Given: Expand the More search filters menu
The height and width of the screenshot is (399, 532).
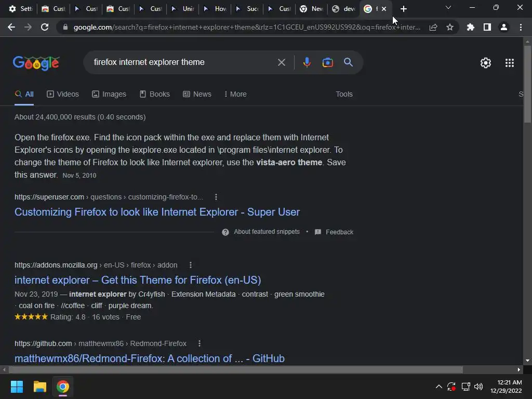Looking at the screenshot, I should tap(235, 95).
